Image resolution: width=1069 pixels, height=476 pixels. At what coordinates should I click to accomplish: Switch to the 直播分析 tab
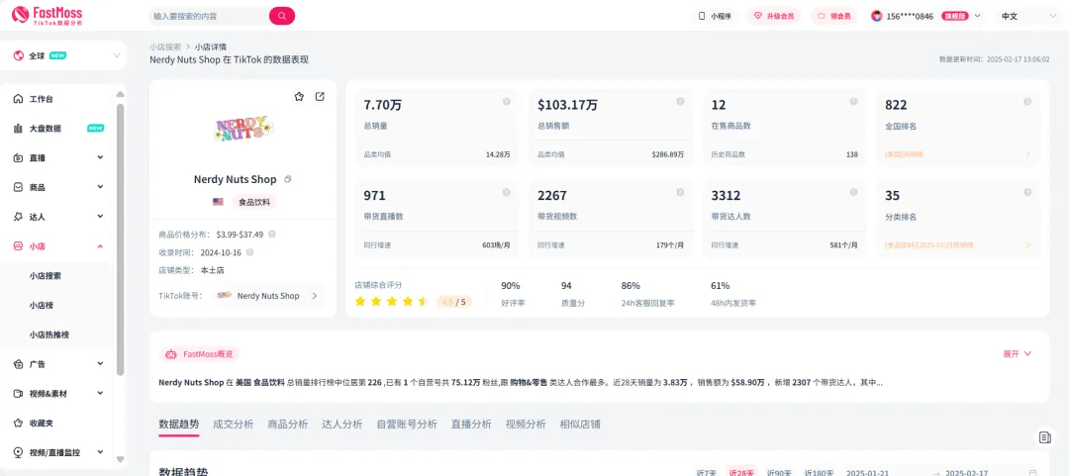coord(471,425)
